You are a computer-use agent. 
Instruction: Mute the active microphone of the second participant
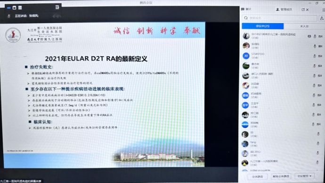coord(315,46)
